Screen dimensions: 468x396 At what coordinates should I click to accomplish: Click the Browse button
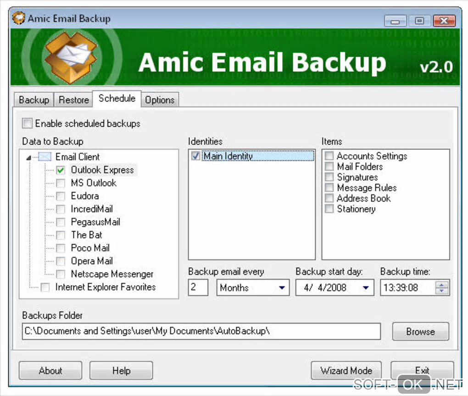(421, 331)
